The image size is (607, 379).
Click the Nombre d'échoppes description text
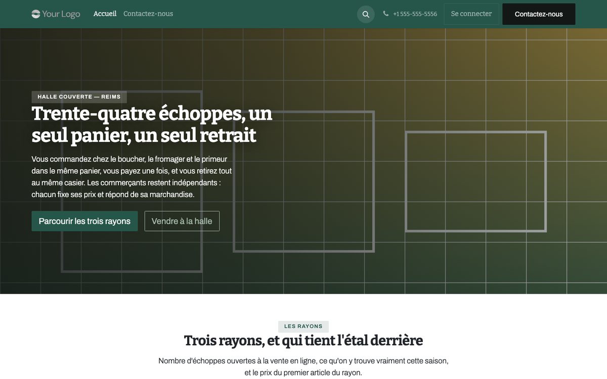coord(303,367)
